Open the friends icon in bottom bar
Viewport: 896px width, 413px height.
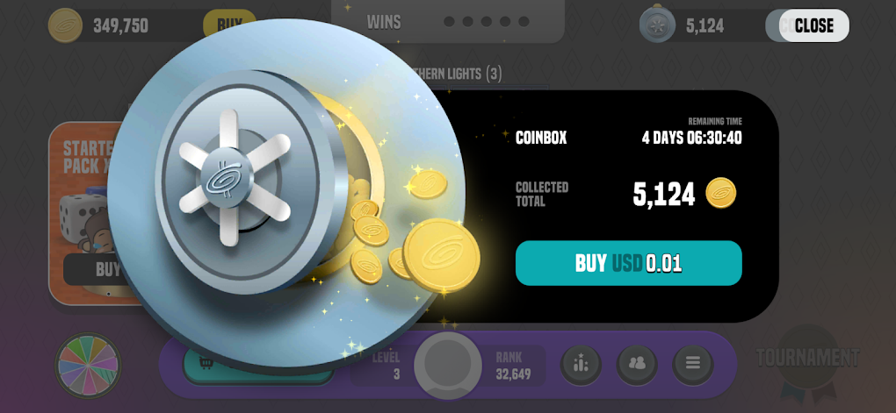click(637, 365)
